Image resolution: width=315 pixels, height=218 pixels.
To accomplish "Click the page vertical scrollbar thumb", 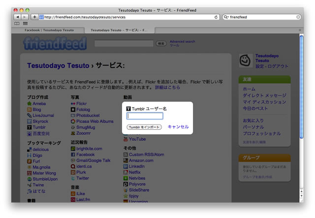I will coord(301,87).
